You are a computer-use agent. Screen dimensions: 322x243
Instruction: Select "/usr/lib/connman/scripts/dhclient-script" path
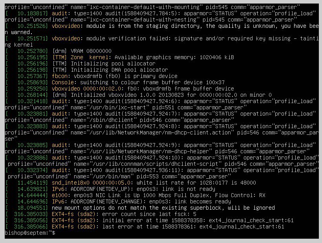[x=156, y=164]
